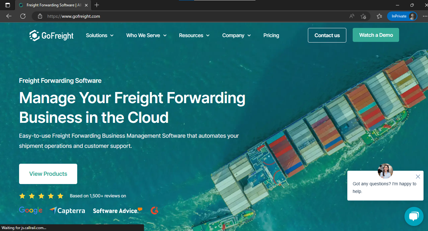Click the G2 review logo
Screen dimensions: 428x231
click(x=154, y=210)
